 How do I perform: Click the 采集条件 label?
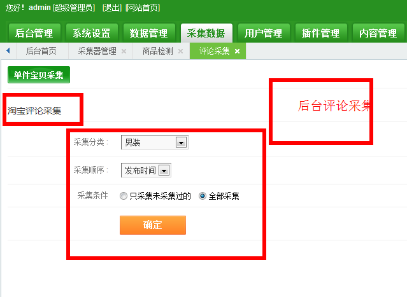[92, 195]
